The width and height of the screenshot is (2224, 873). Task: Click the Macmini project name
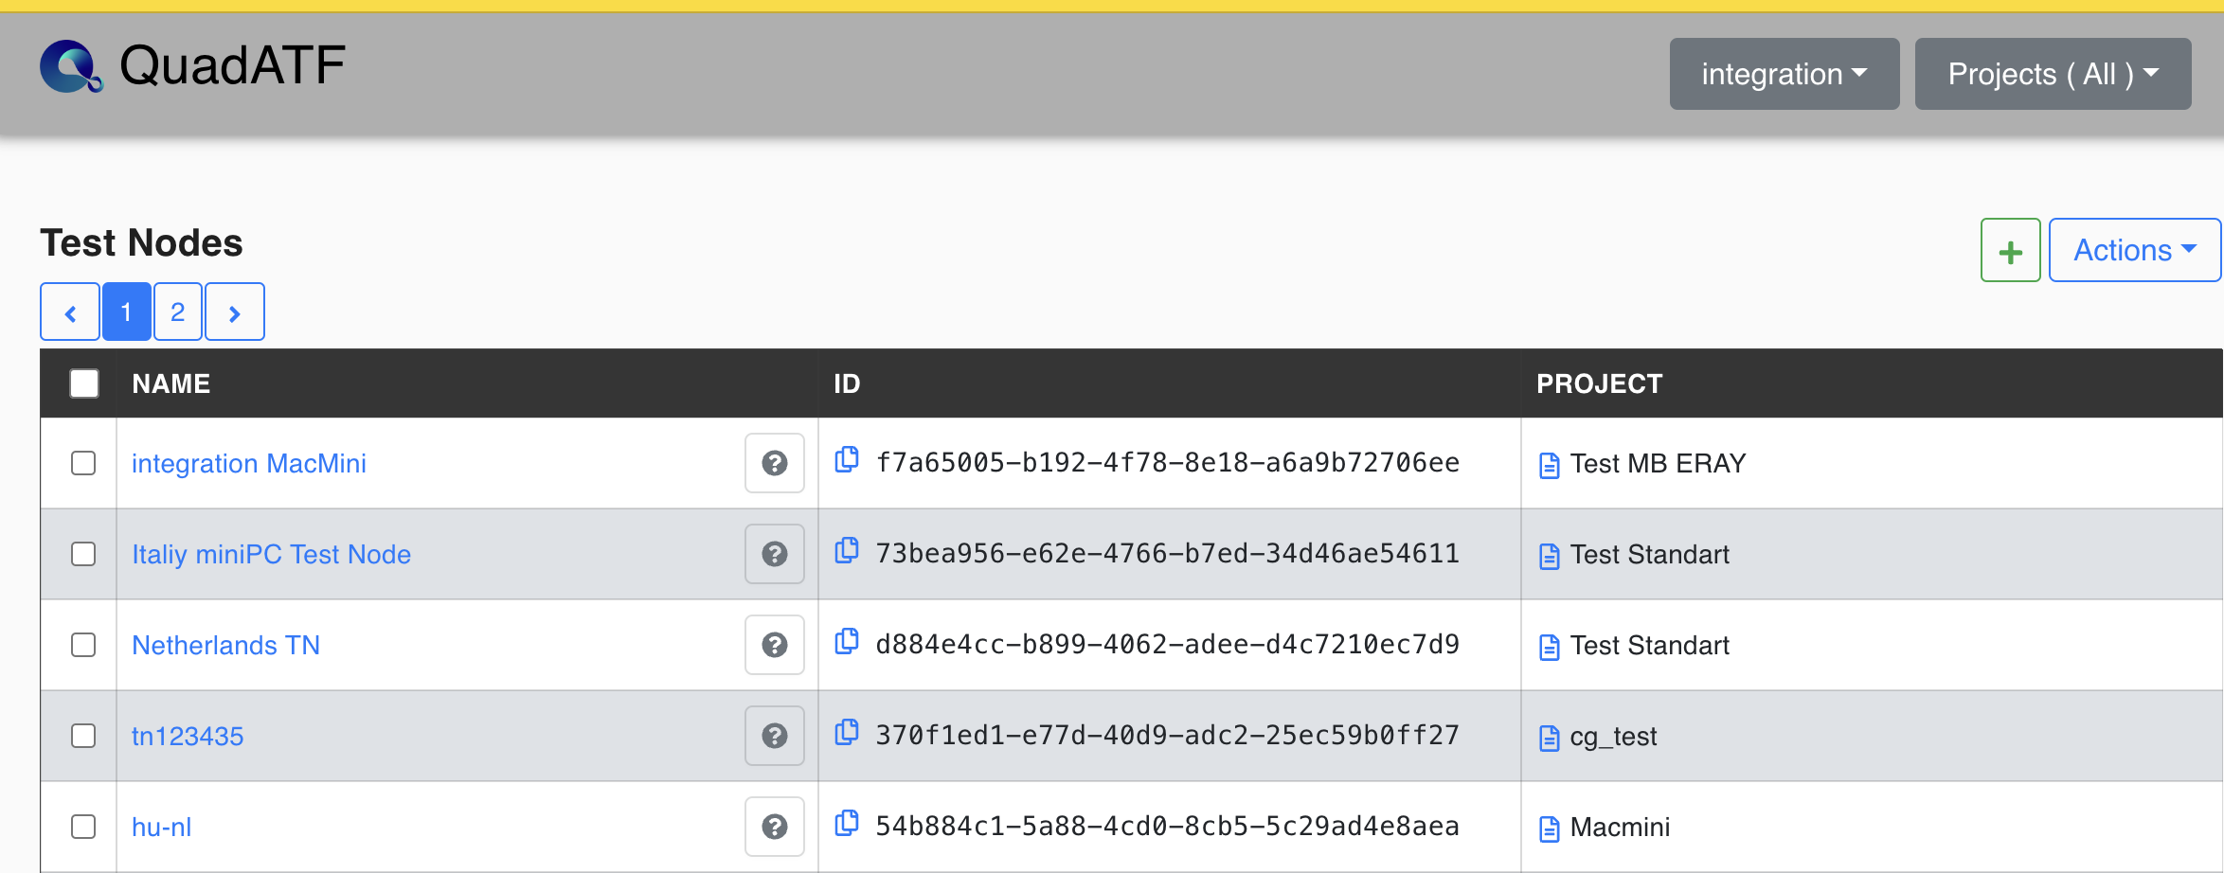click(x=1620, y=827)
